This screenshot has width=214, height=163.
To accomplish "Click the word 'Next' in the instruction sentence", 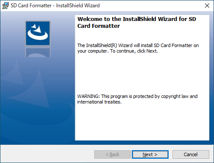I will click(152, 51).
